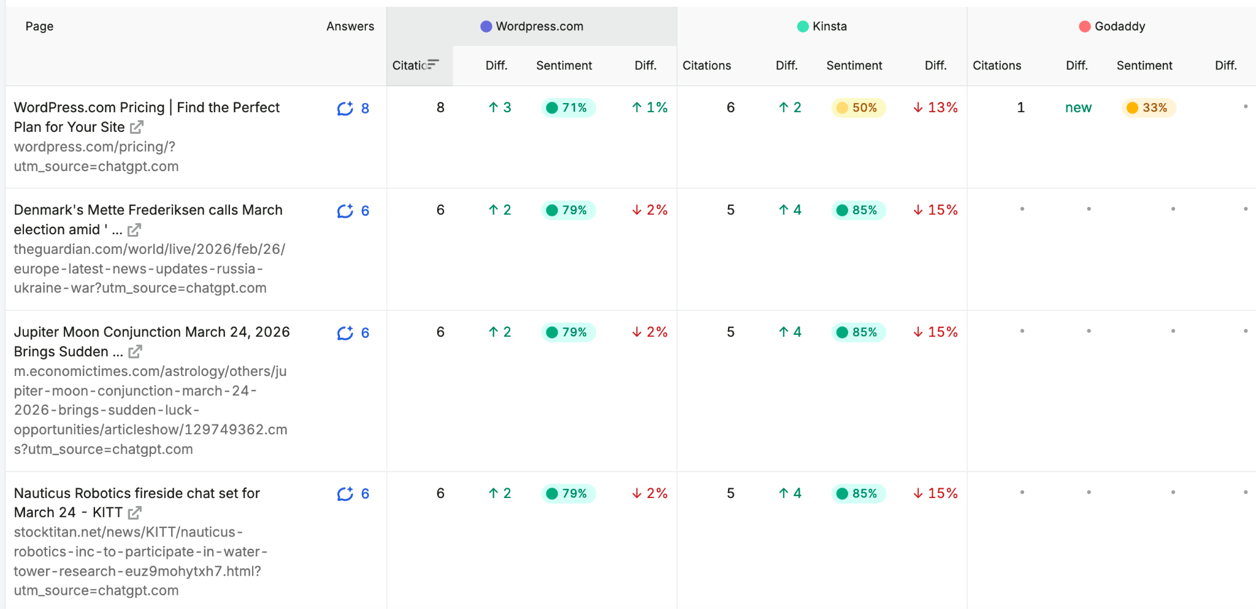Click answers count 6 in Jupiter Moon row
The height and width of the screenshot is (609, 1256).
[x=365, y=333]
